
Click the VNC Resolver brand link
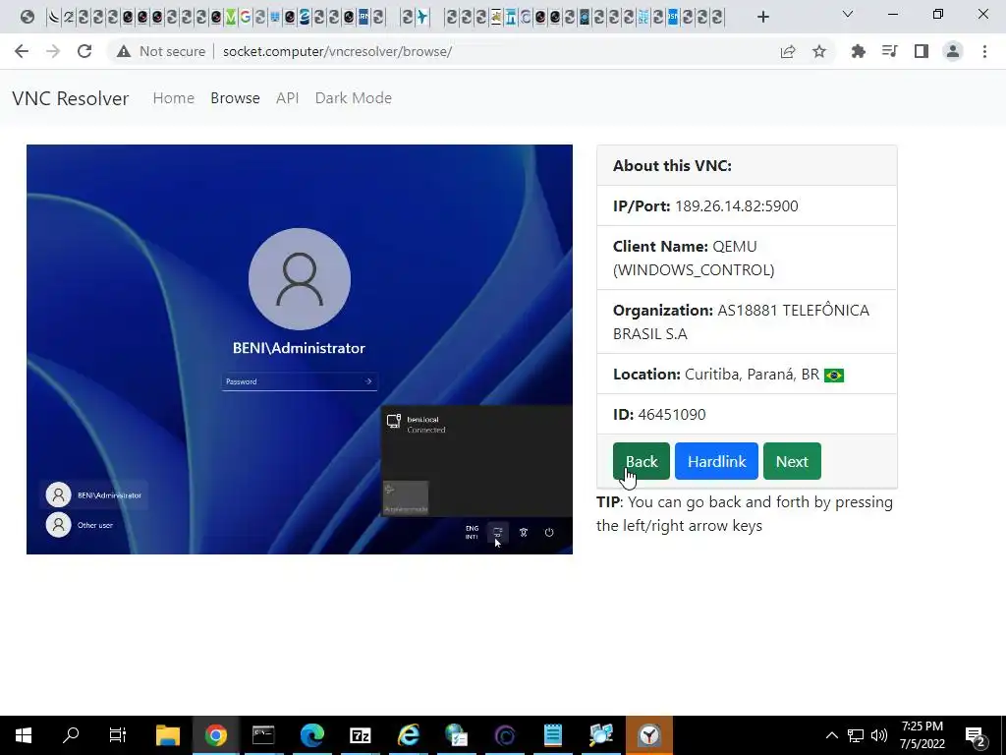click(x=71, y=98)
